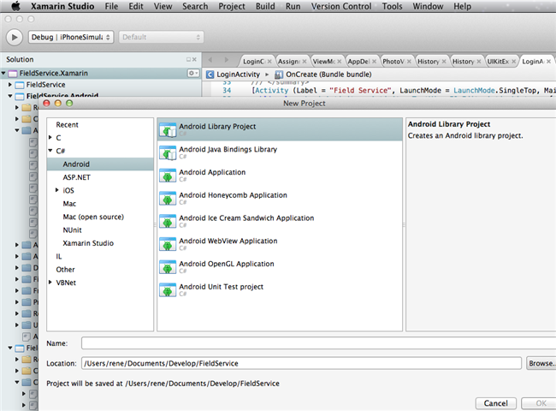Select the Other category
556x411 pixels.
pyautogui.click(x=100, y=270)
